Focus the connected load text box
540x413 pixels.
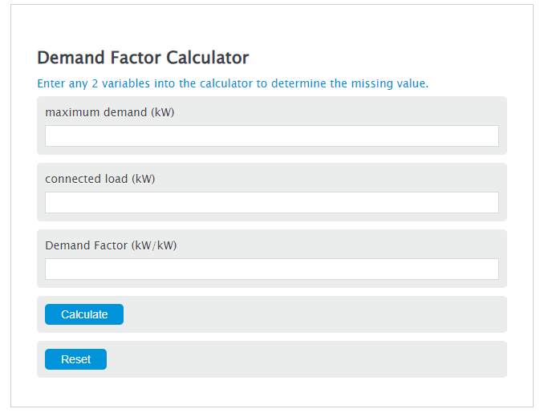[271, 202]
